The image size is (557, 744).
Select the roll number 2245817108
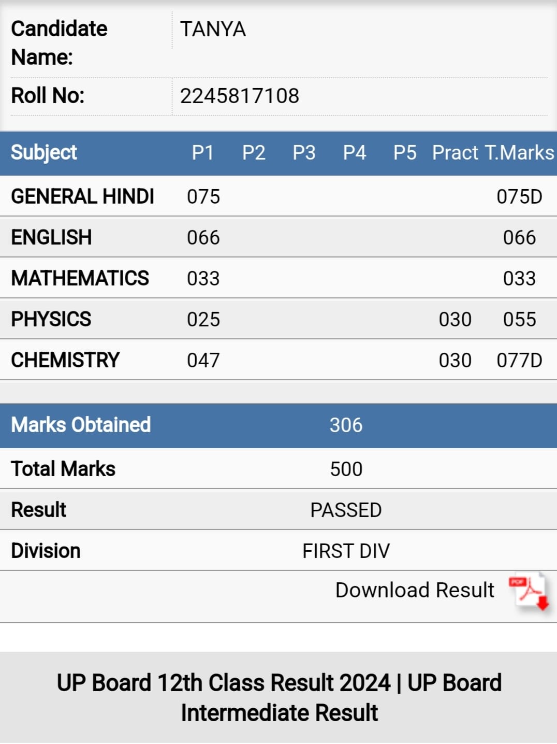pyautogui.click(x=240, y=96)
